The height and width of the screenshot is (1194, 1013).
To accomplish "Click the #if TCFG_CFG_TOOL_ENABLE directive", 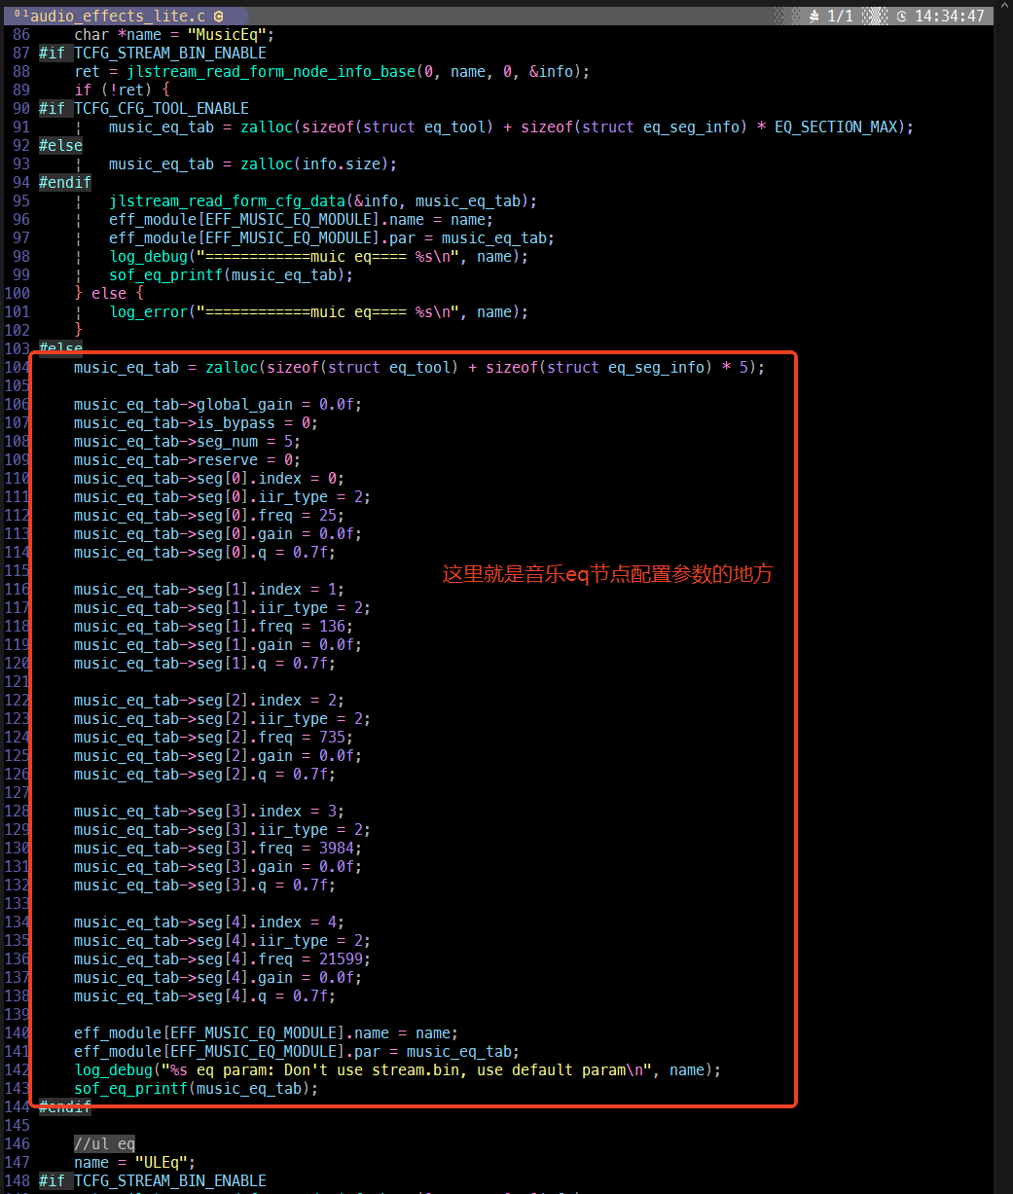I will tap(144, 108).
